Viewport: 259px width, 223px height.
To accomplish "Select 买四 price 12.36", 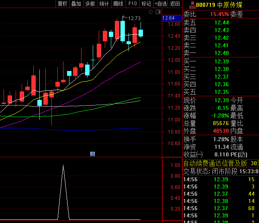I will 221,84.
